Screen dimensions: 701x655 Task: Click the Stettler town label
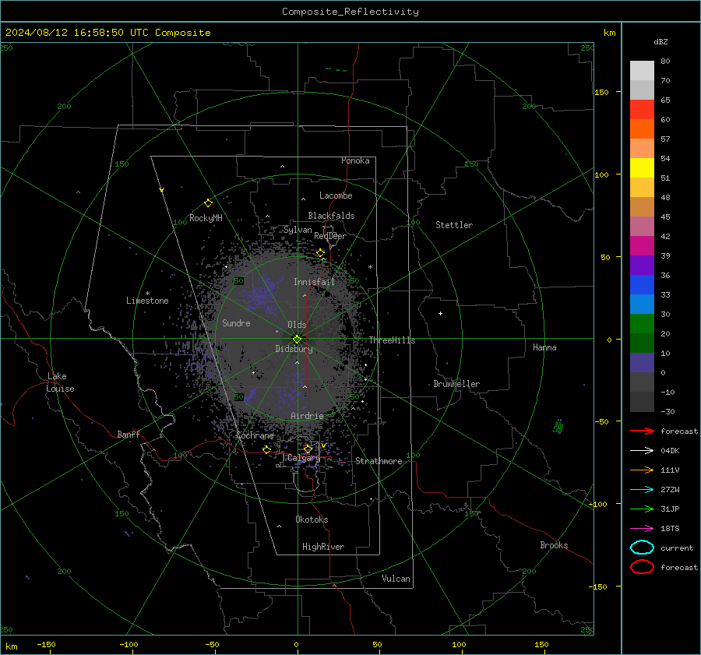(x=454, y=225)
